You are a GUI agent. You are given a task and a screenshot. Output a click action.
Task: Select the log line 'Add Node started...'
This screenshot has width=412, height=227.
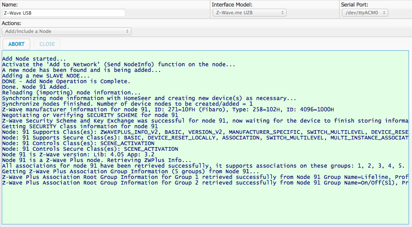(34, 59)
